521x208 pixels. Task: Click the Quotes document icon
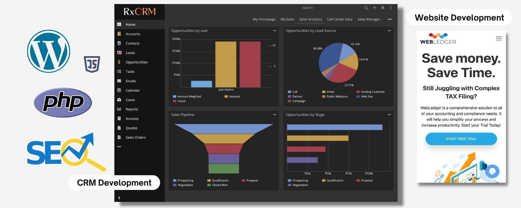coord(119,128)
